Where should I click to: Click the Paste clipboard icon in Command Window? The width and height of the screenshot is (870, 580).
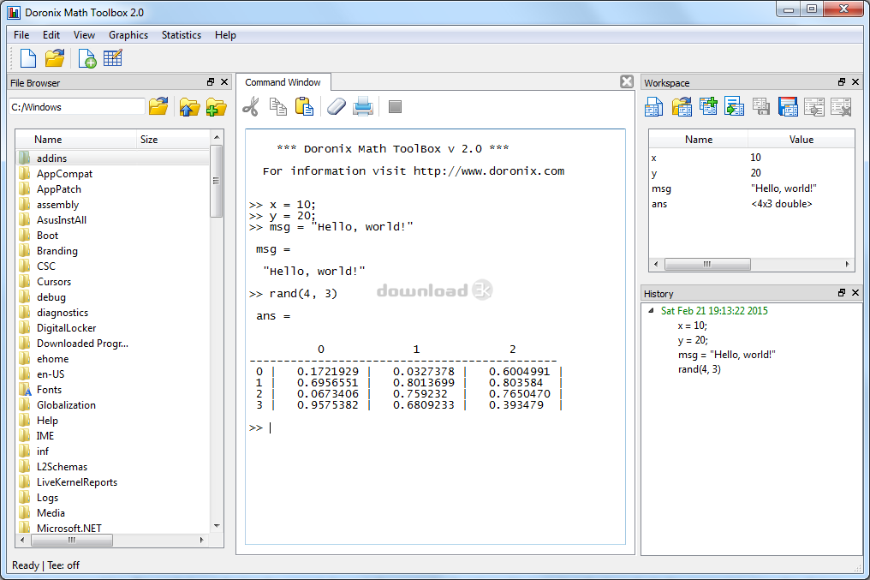click(304, 106)
